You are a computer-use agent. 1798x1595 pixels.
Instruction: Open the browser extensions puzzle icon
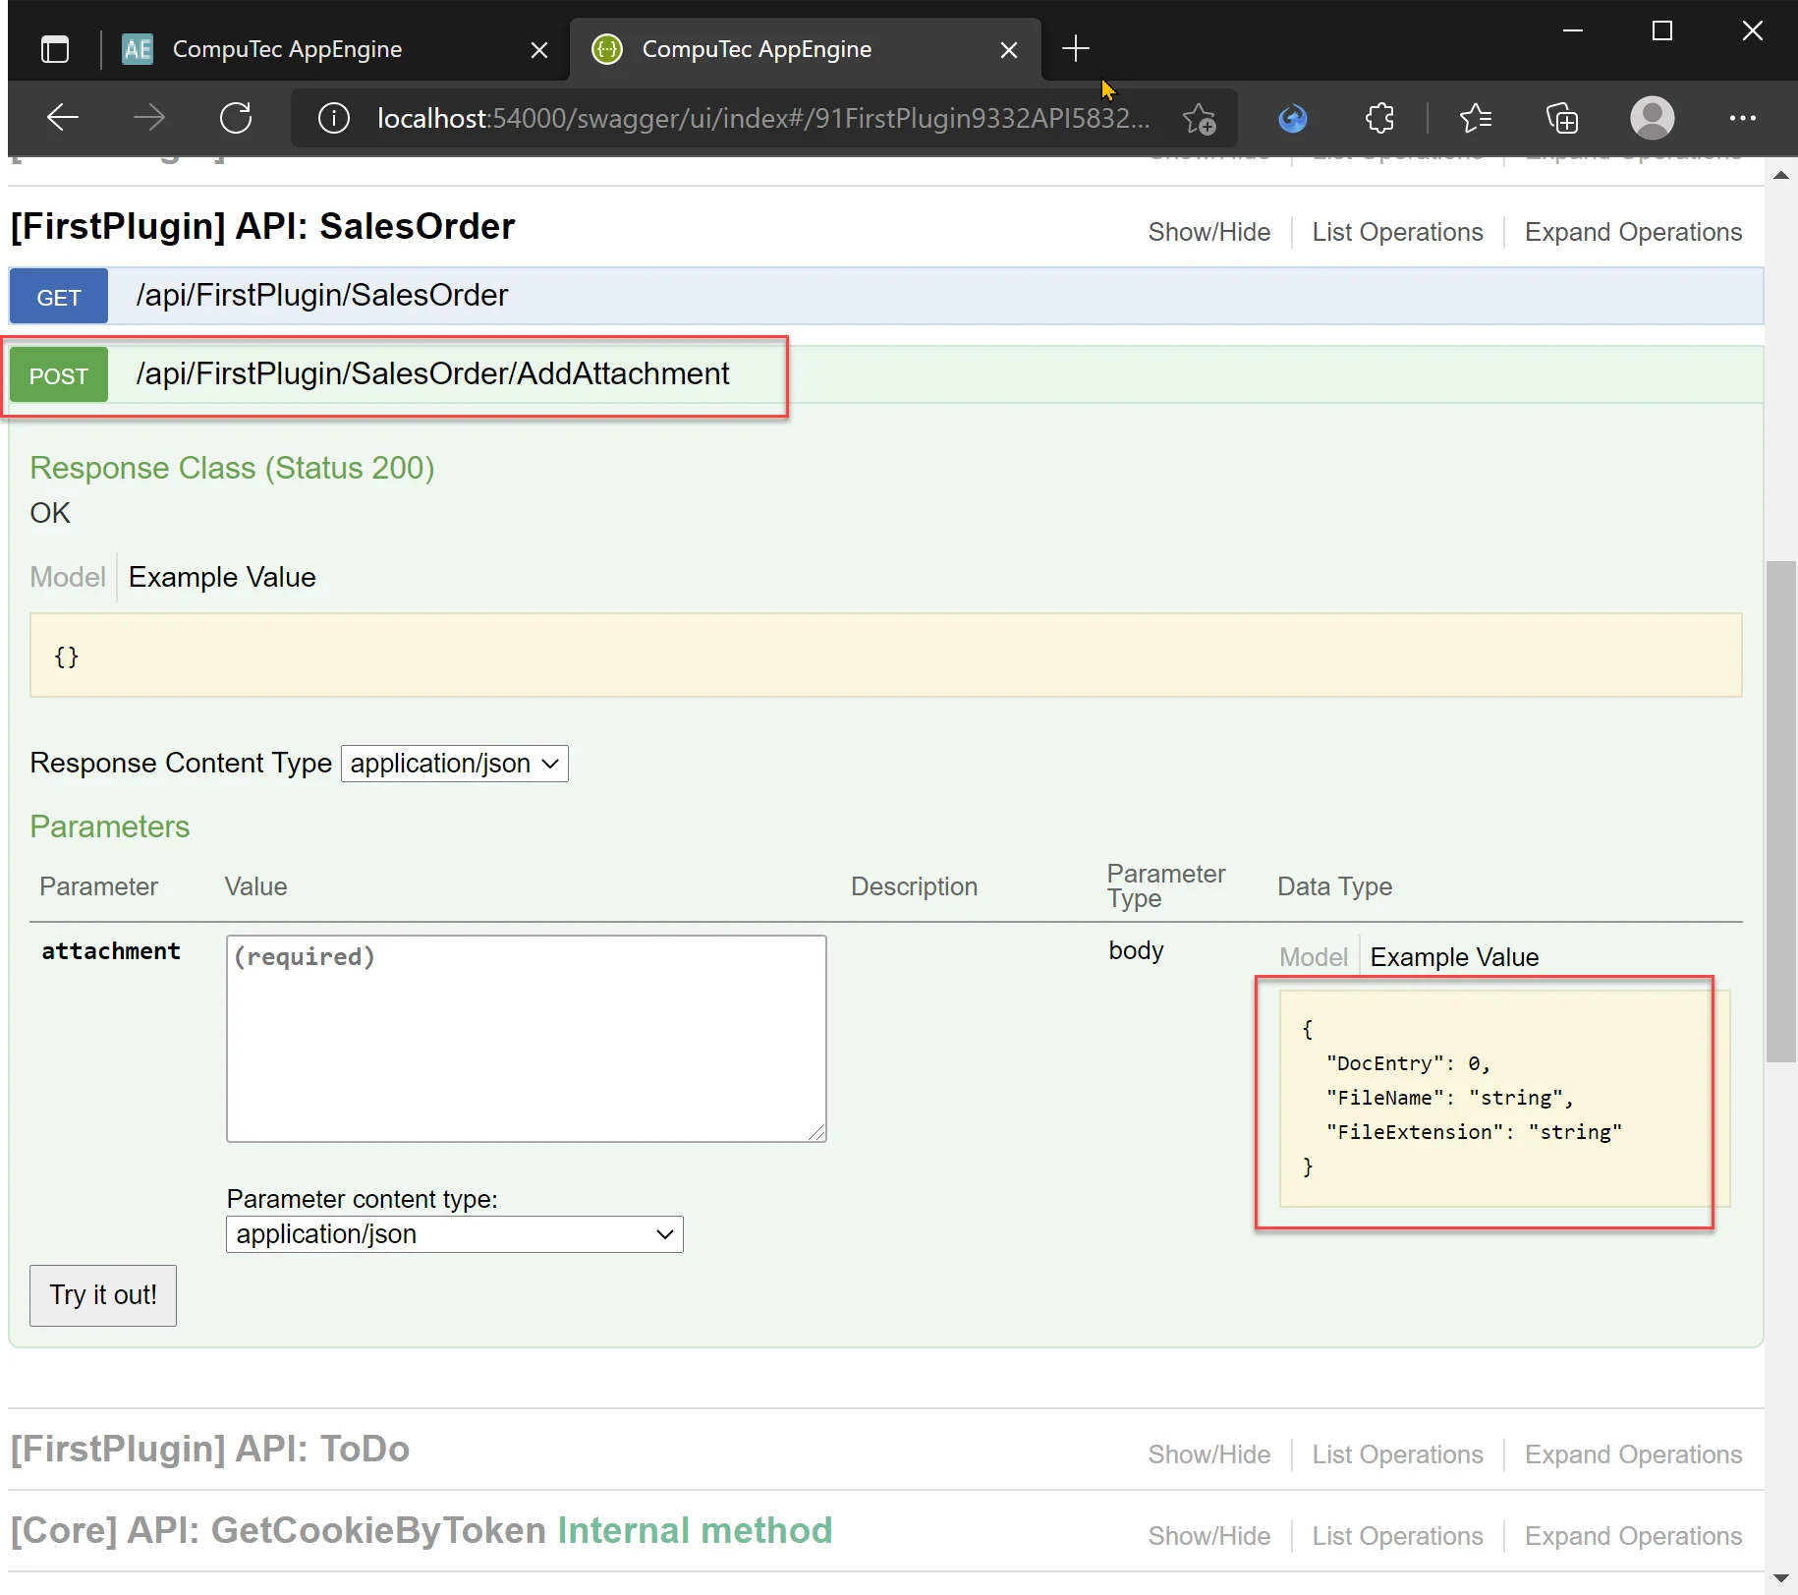point(1379,118)
